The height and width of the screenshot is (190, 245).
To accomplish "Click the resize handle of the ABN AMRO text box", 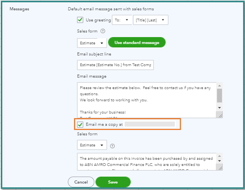I will (x=220, y=168).
